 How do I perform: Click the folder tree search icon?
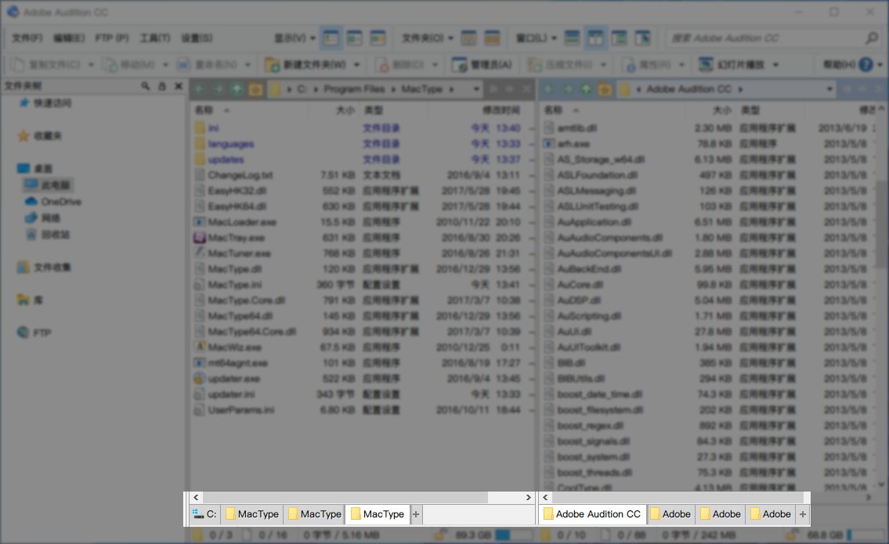[146, 85]
